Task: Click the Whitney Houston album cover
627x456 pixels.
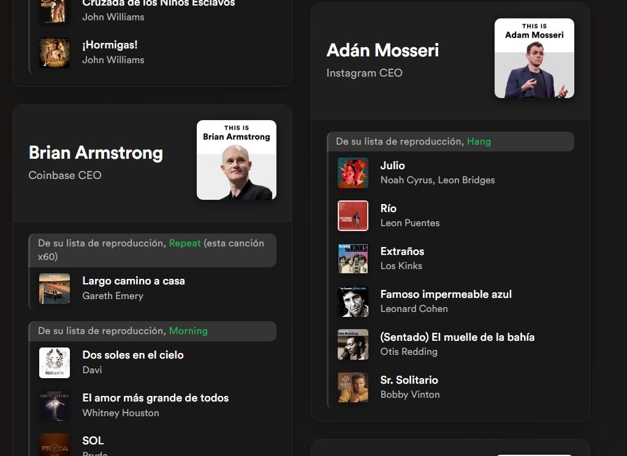Action: pyautogui.click(x=55, y=406)
